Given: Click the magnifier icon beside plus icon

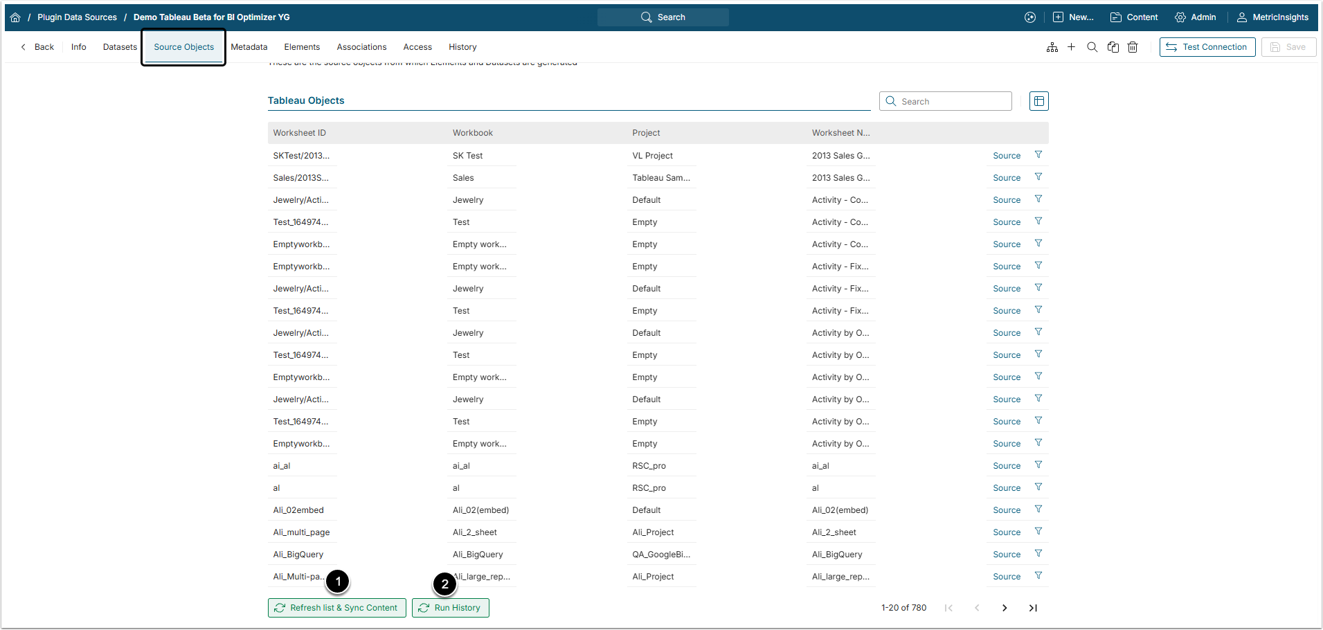Looking at the screenshot, I should tap(1092, 47).
